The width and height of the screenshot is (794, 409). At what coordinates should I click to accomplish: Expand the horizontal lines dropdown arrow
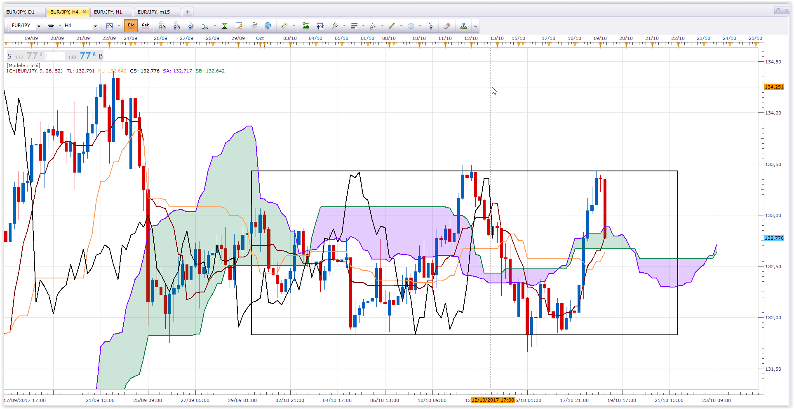363,26
